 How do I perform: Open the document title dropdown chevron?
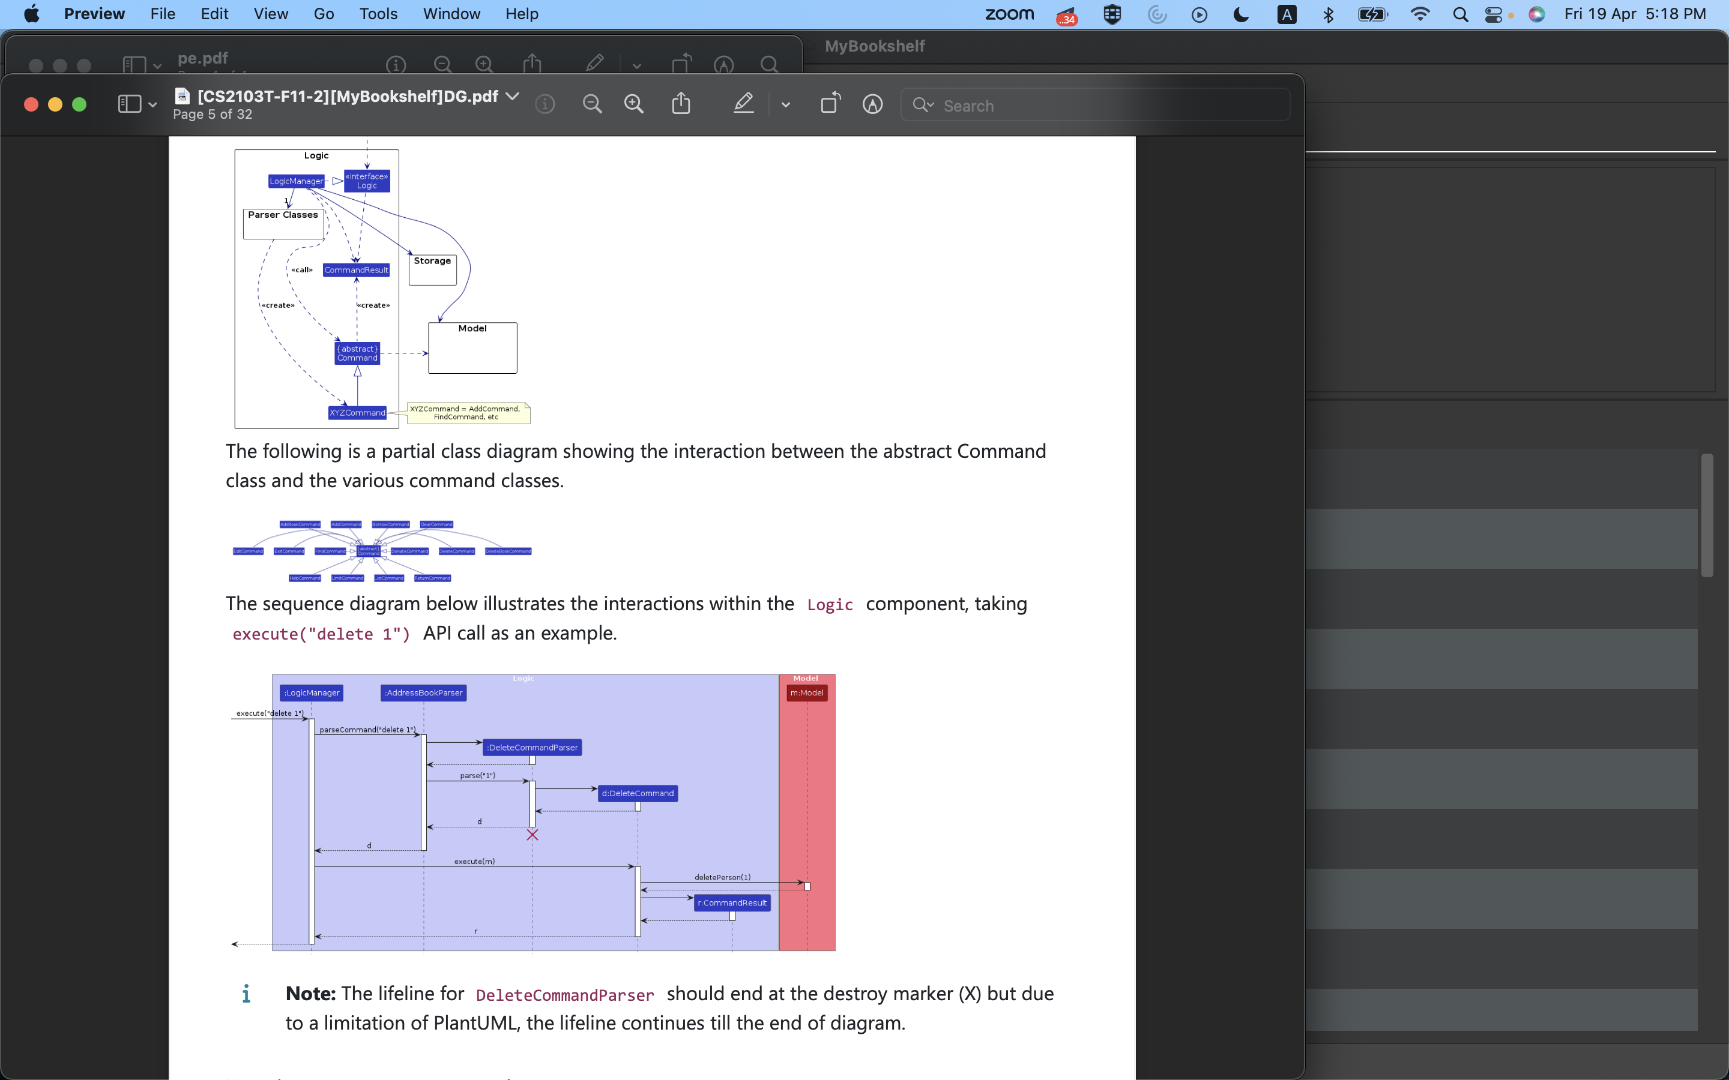tap(512, 96)
